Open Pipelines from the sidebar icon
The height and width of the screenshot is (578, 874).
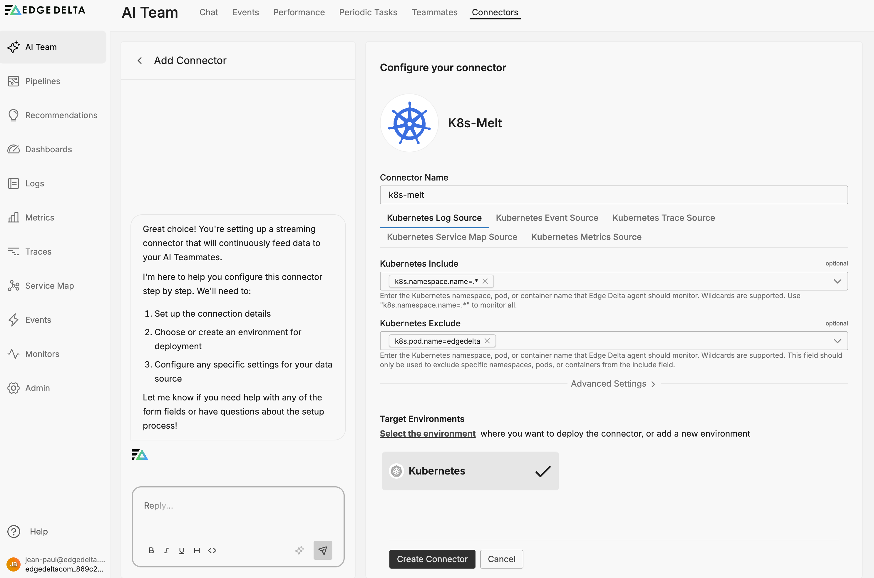(14, 81)
